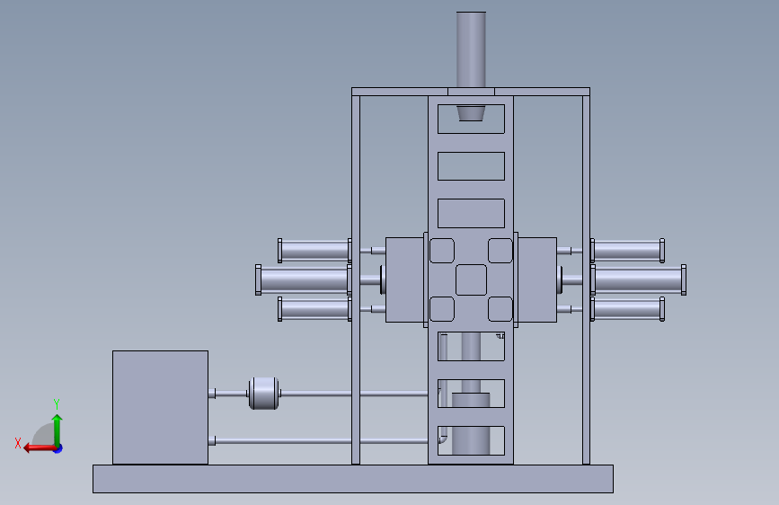Click the red X-axis arrow of the triad
Viewport: 779px width, 505px height.
pyautogui.click(x=39, y=448)
